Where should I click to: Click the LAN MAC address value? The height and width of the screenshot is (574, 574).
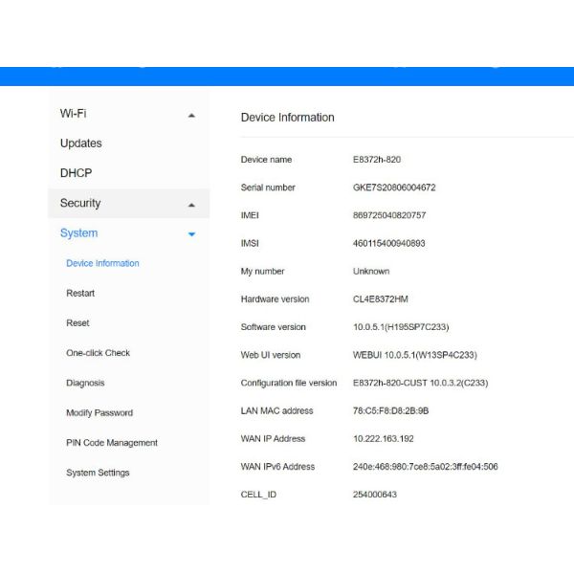390,411
